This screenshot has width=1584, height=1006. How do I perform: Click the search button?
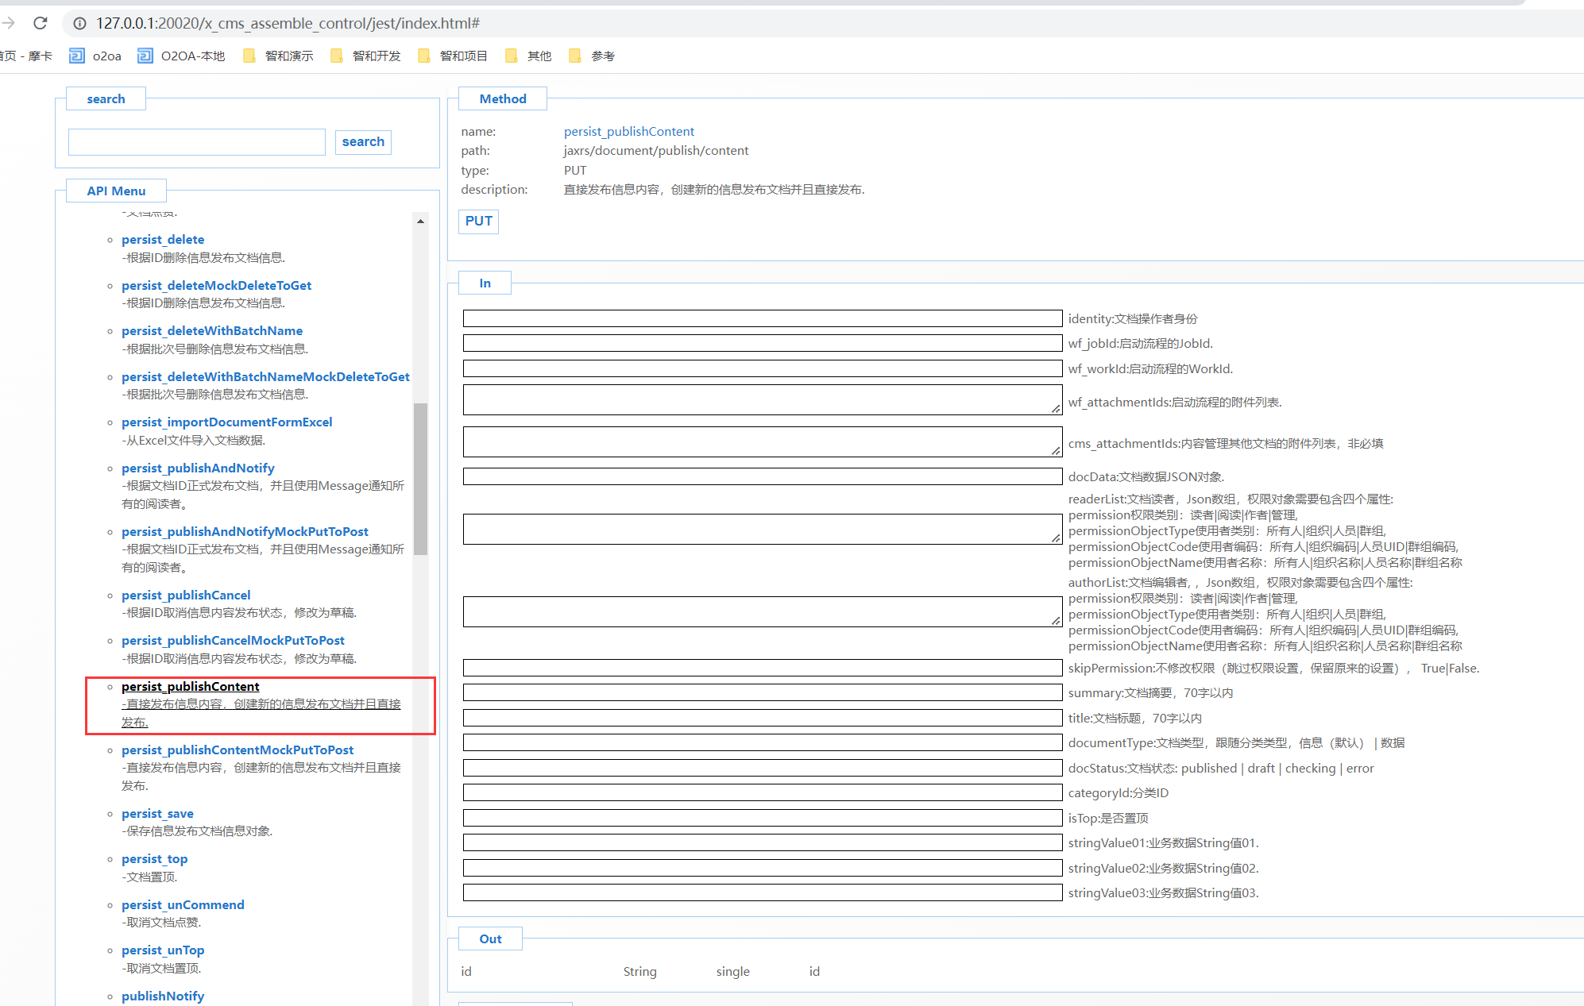363,141
